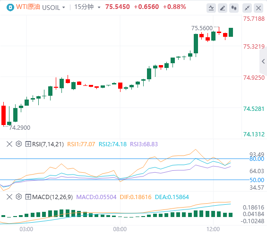Image resolution: width=267 pixels, height=234 pixels.
Task: Click the 74.5281 price axis label
Action: 254,109
